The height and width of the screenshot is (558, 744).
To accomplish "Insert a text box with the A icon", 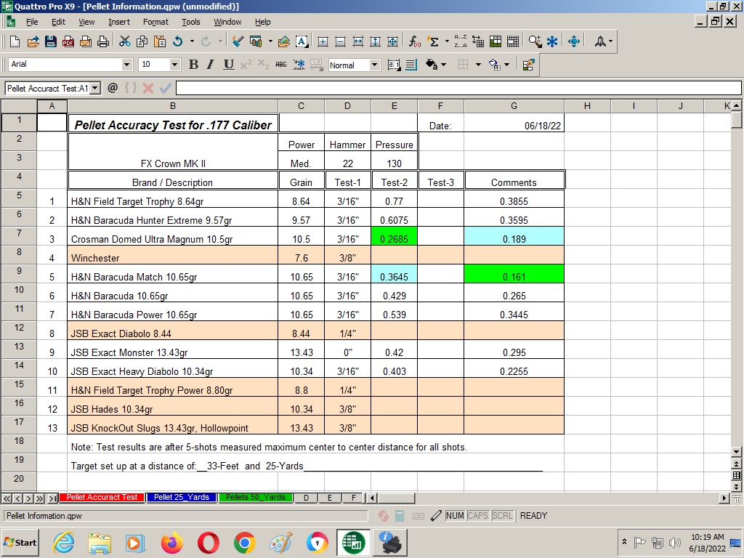I will tap(302, 41).
